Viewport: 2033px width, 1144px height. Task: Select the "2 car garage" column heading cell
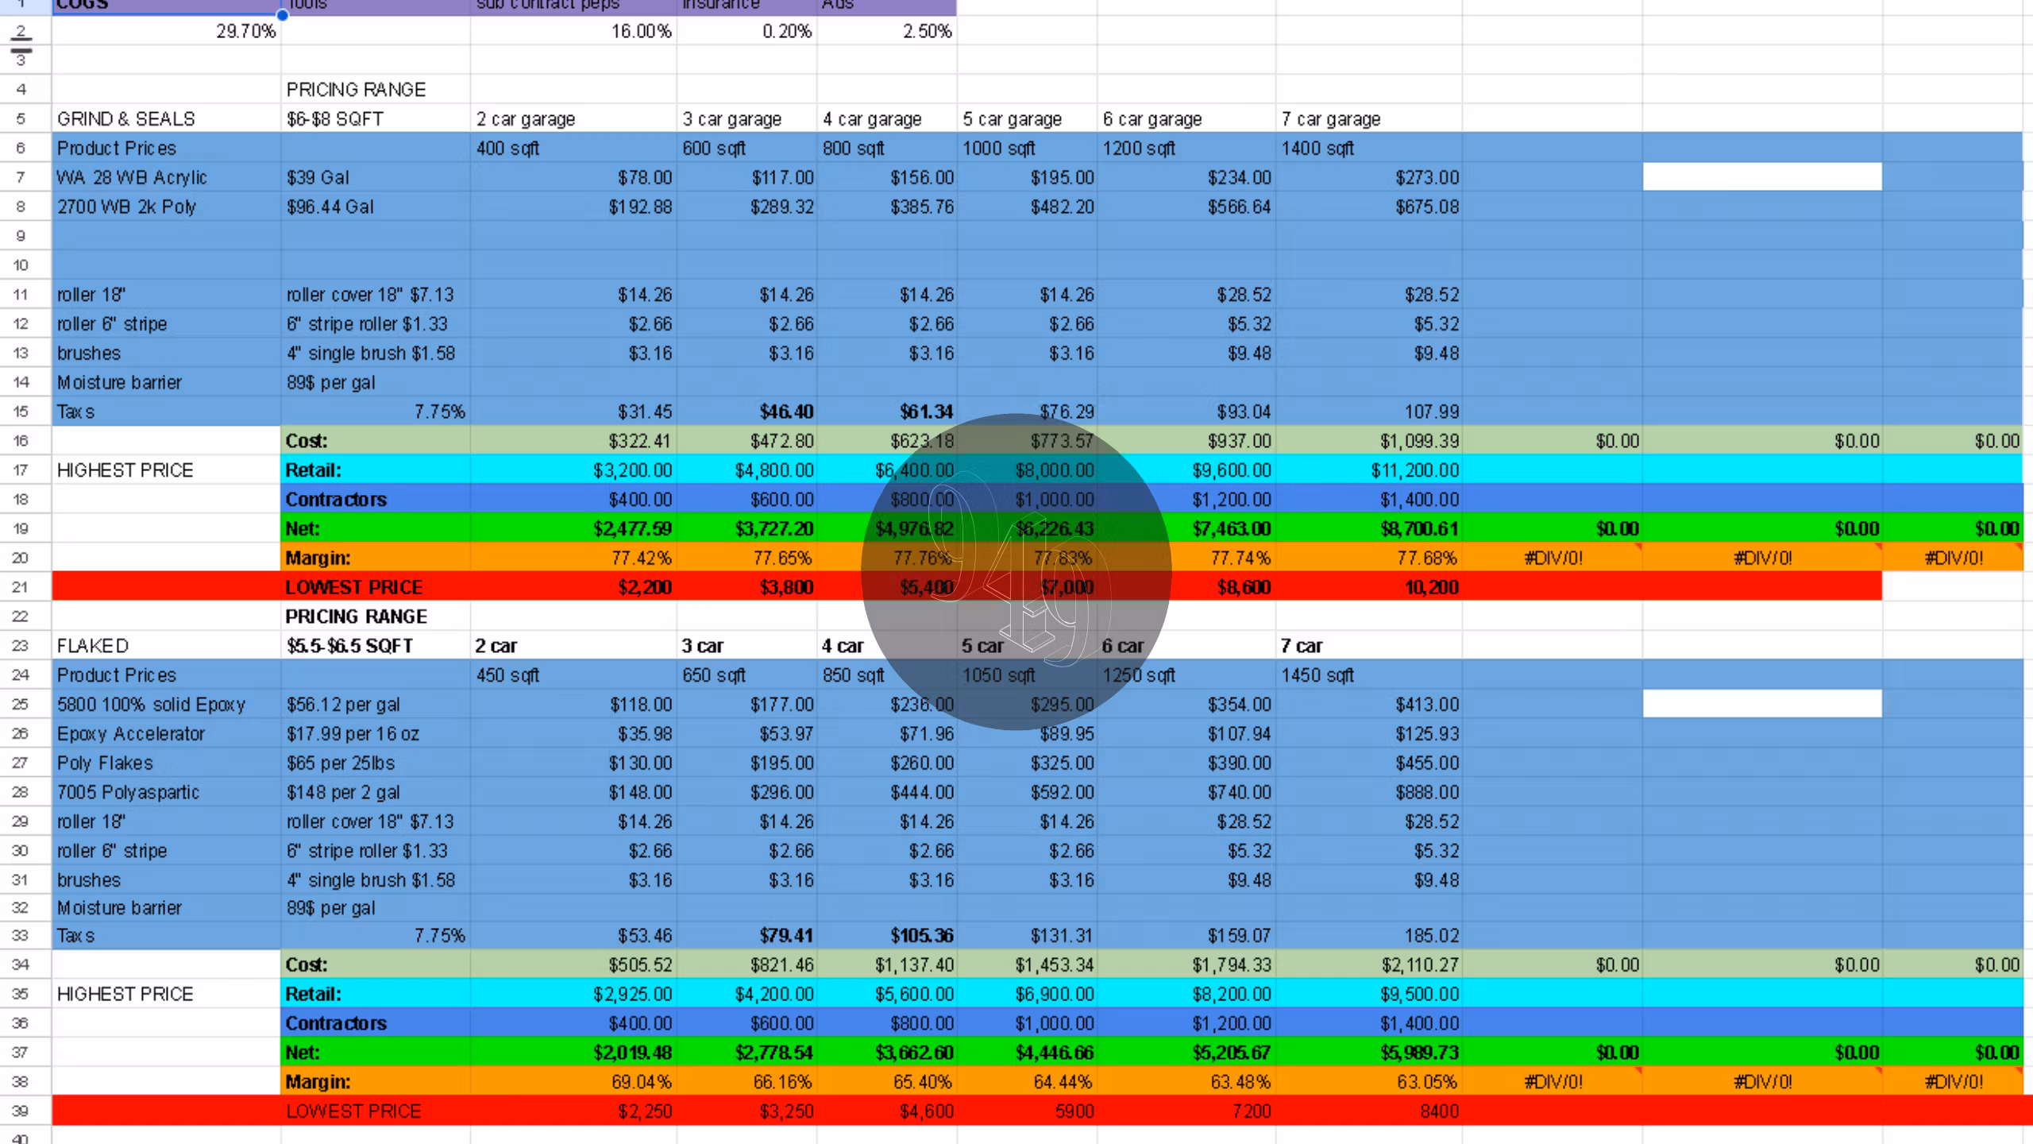click(573, 119)
